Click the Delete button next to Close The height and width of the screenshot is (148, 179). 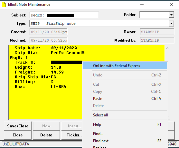(46, 135)
